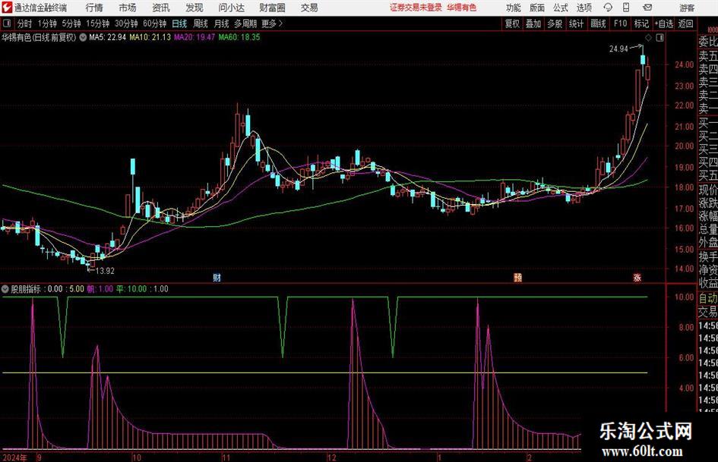This screenshot has height=462, width=718.
Task: Click the 华锡有色(日线 前复权) chart title
Action: [x=39, y=37]
